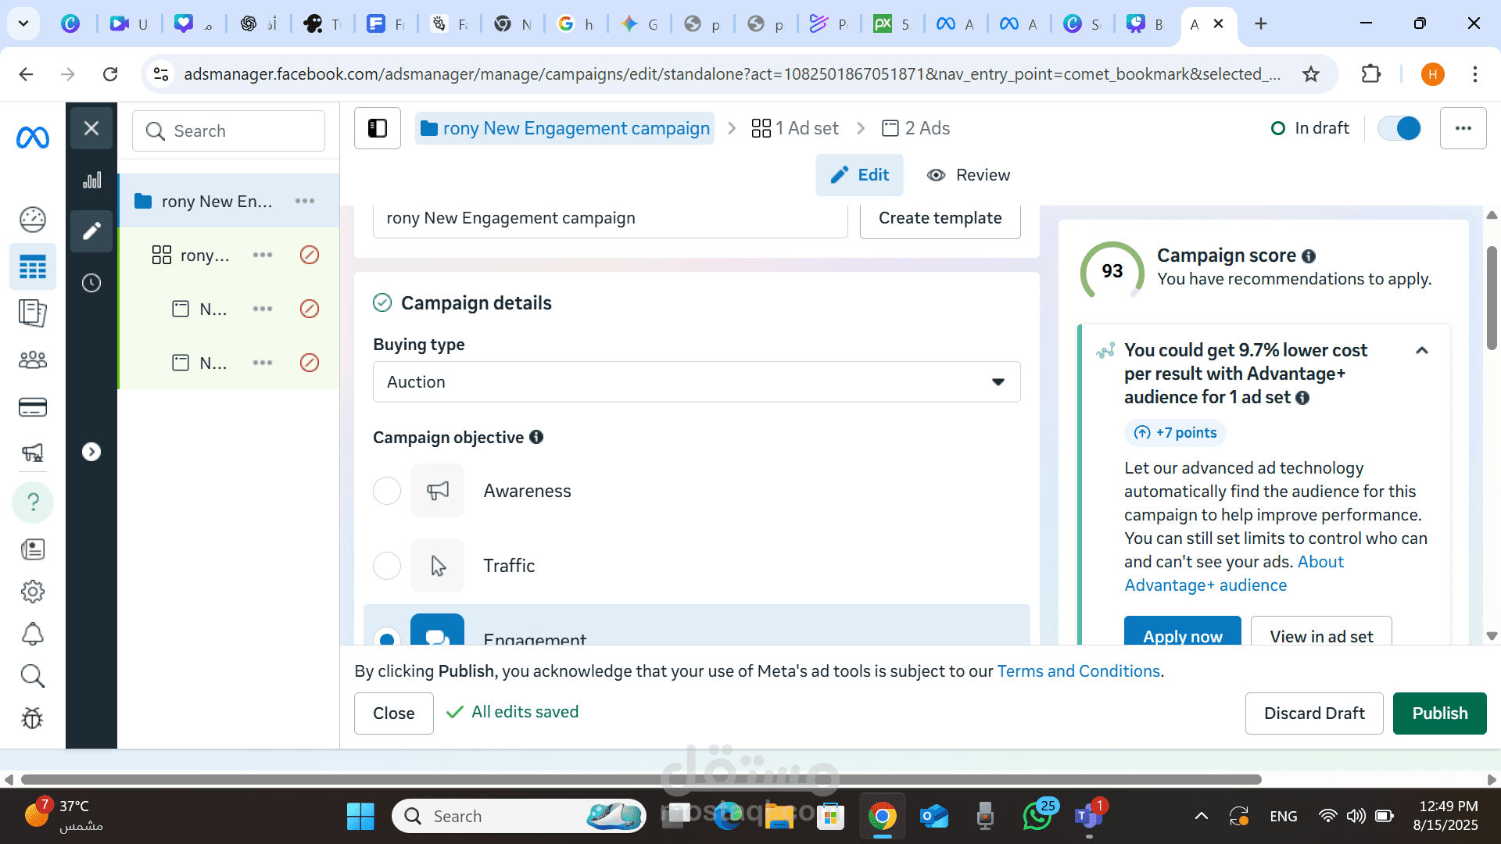Toggle the campaign on/off switch

click(1399, 128)
